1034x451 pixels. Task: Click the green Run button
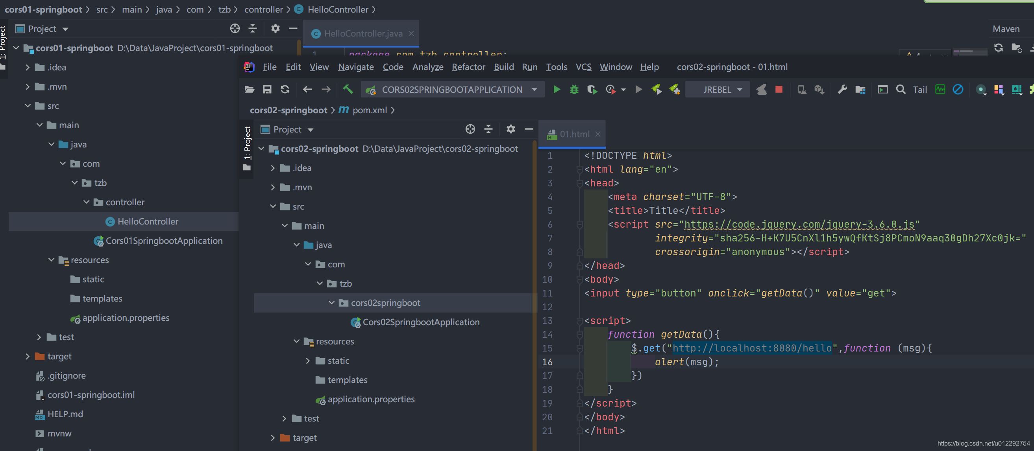pyautogui.click(x=556, y=89)
